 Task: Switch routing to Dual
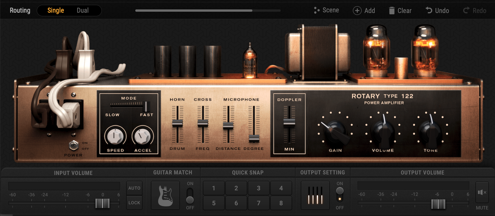pos(83,10)
